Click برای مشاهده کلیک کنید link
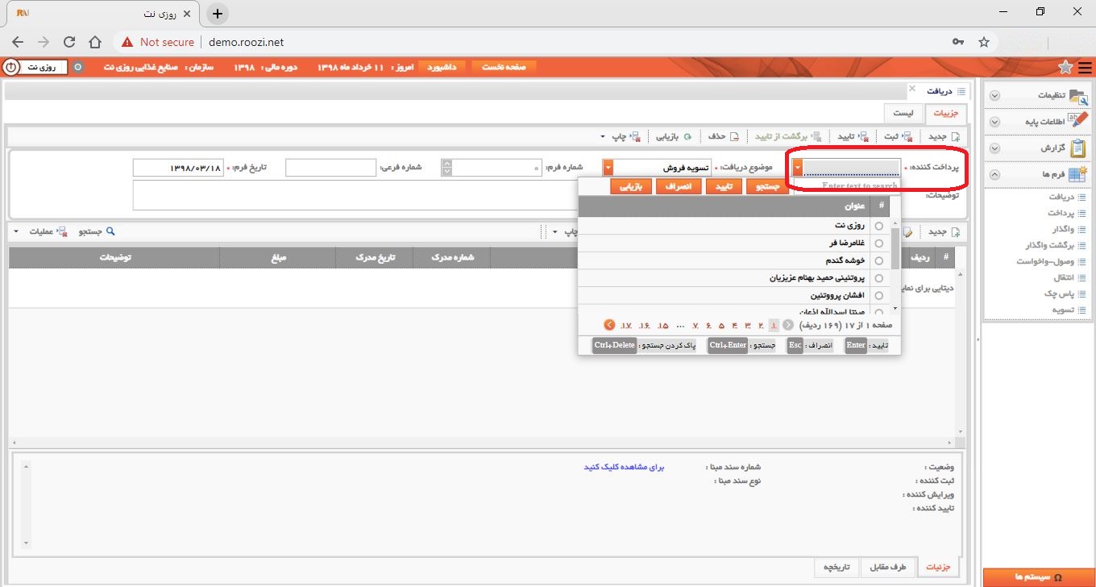Screen dimensions: 1096x587 pyautogui.click(x=624, y=467)
